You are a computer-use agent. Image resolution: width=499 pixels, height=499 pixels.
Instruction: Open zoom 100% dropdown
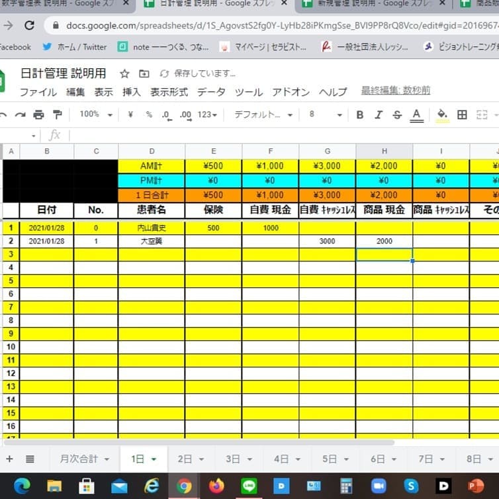(x=96, y=114)
